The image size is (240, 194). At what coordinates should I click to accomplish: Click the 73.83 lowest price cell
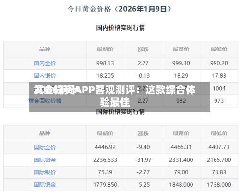point(219,172)
